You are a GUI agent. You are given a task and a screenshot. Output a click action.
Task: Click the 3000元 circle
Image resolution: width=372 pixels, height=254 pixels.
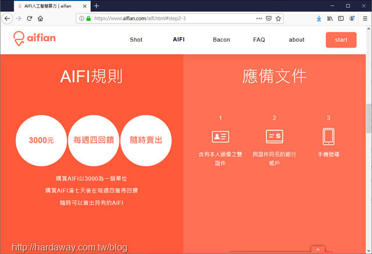click(41, 140)
